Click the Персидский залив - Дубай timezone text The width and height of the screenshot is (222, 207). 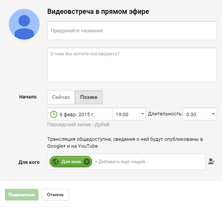78,125
